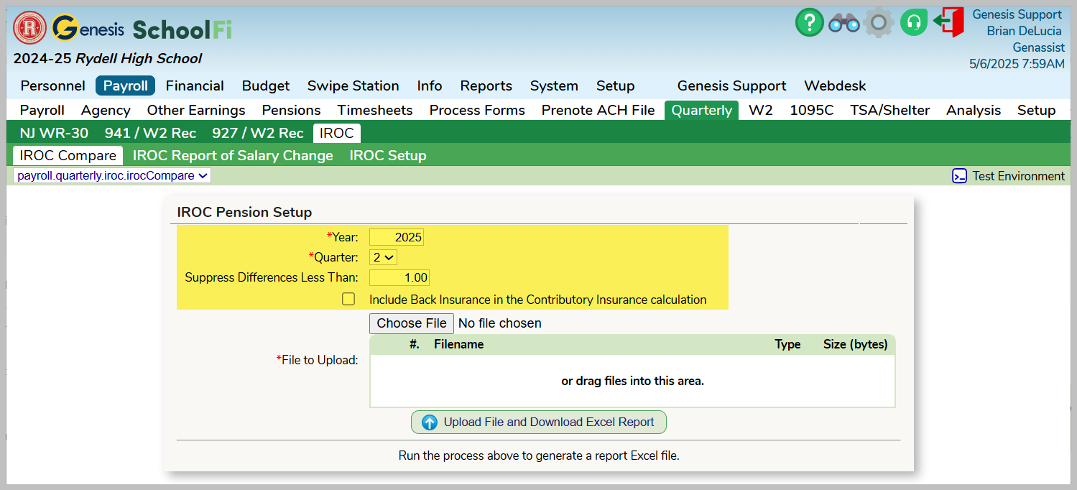Switch to the Payroll sub-tab
Image resolution: width=1077 pixels, height=490 pixels.
click(42, 110)
